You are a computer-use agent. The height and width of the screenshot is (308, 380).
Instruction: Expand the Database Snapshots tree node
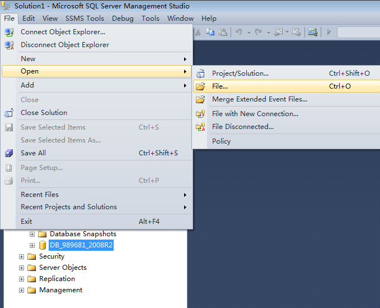tap(32, 234)
